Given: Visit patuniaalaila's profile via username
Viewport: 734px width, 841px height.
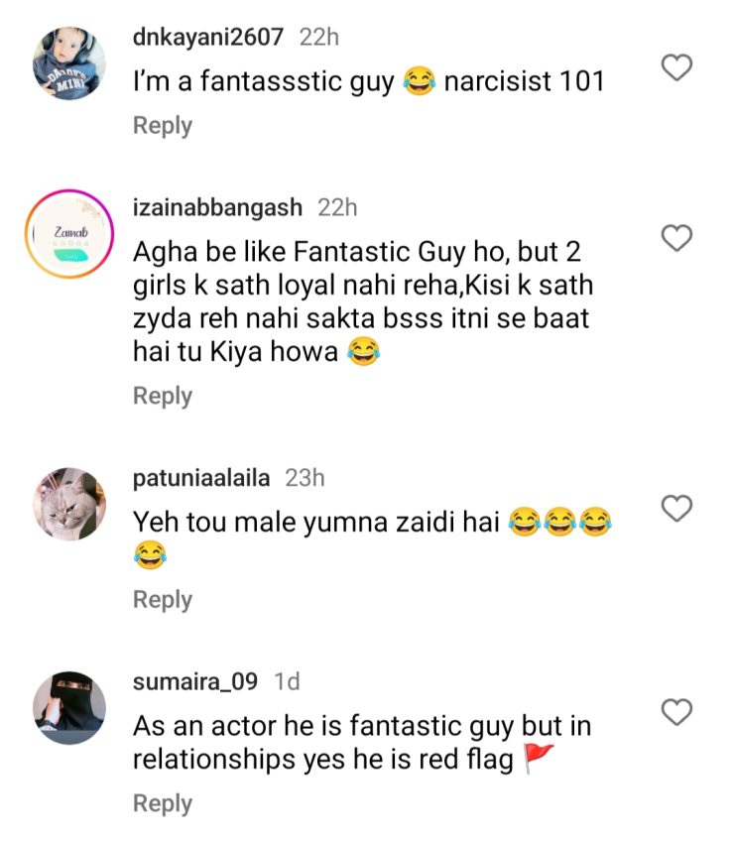Looking at the screenshot, I should 201,478.
